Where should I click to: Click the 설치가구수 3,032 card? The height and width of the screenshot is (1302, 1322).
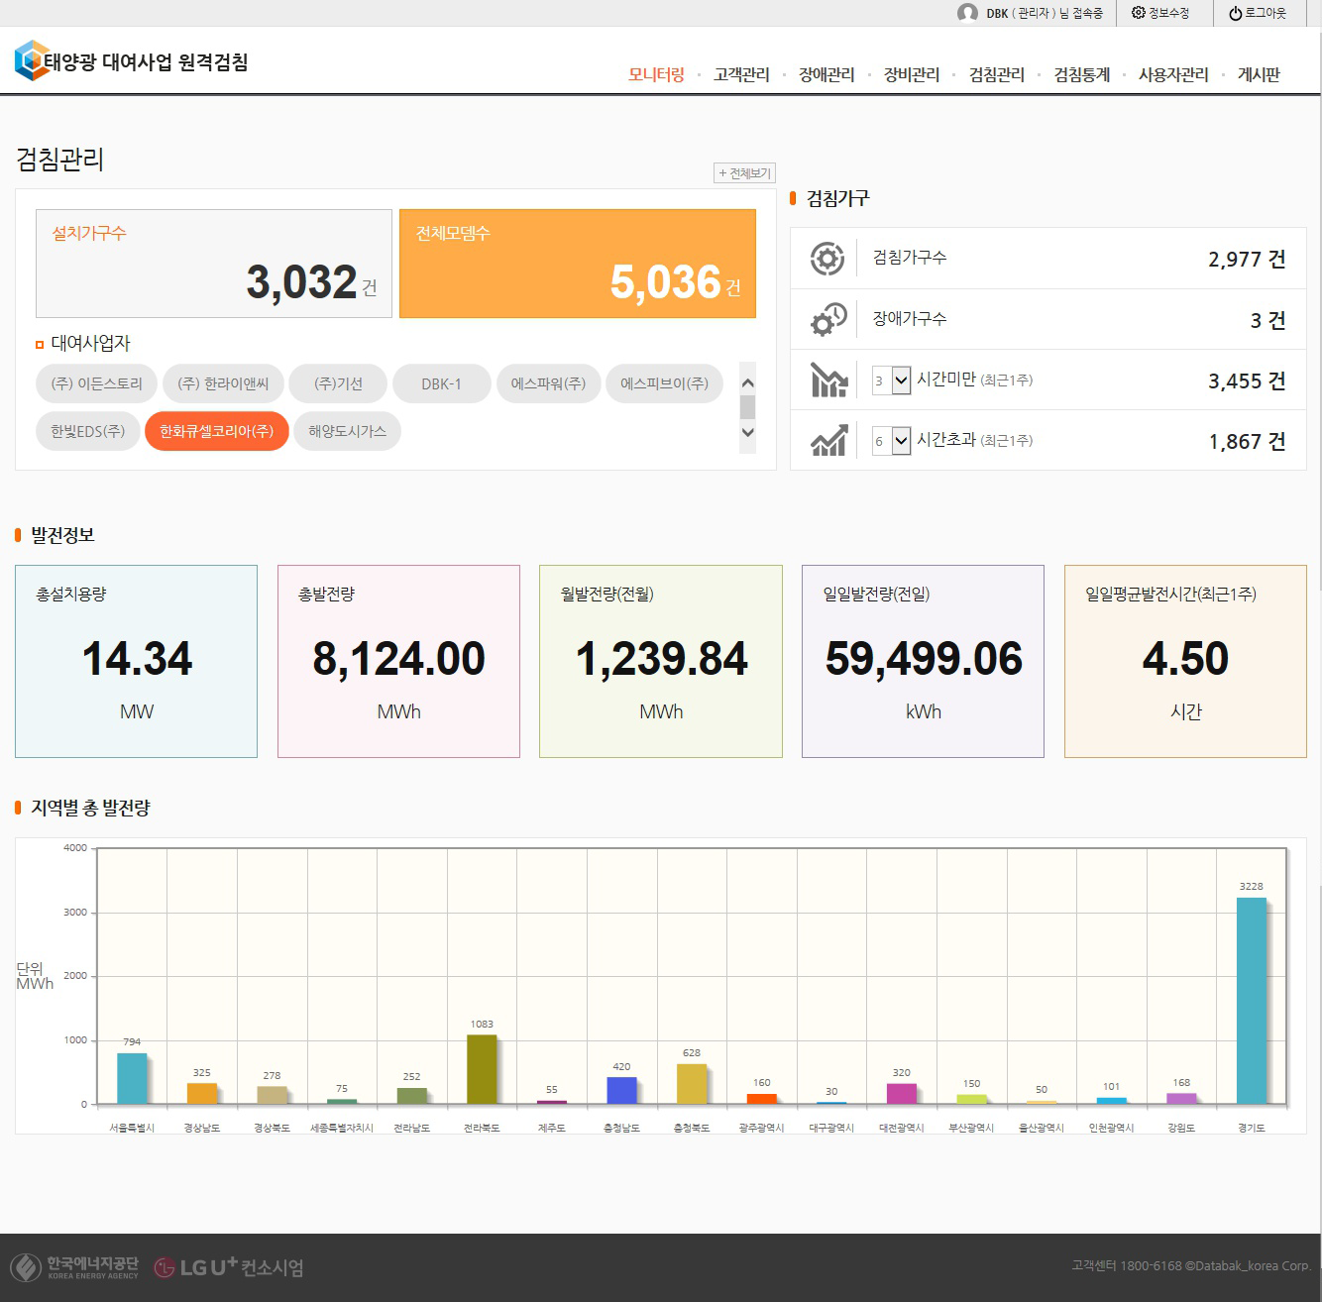(x=214, y=264)
